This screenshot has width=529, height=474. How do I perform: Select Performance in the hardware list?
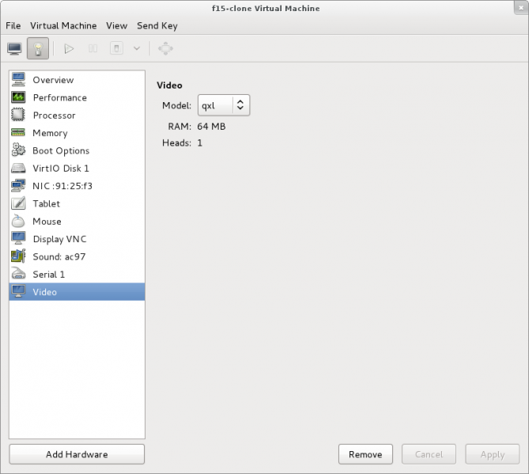pyautogui.click(x=59, y=97)
